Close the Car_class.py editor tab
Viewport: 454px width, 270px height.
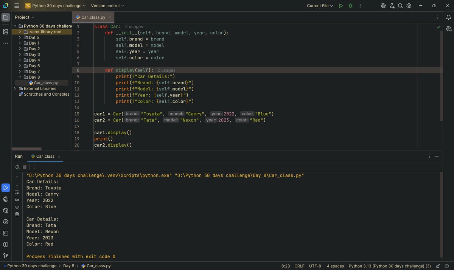coord(110,17)
